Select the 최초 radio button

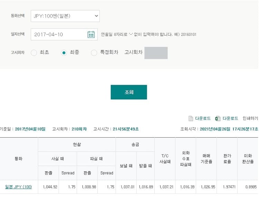[34, 53]
